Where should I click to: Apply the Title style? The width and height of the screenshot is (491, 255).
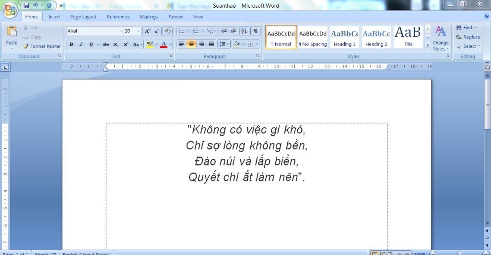pyautogui.click(x=408, y=37)
